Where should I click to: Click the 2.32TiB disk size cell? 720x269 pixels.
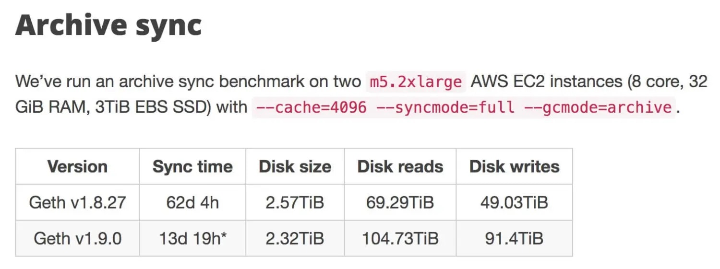click(295, 238)
